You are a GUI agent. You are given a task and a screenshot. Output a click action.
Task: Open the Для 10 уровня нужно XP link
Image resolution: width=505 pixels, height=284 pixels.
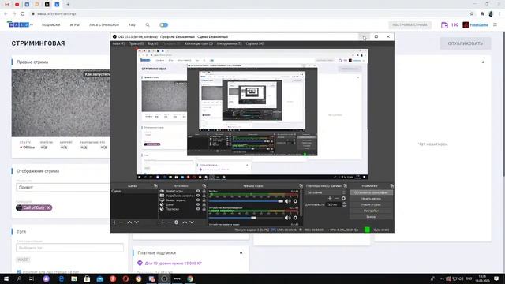pyautogui.click(x=174, y=263)
